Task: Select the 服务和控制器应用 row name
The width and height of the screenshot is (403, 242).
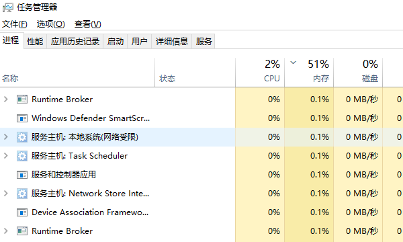Action: (x=64, y=175)
